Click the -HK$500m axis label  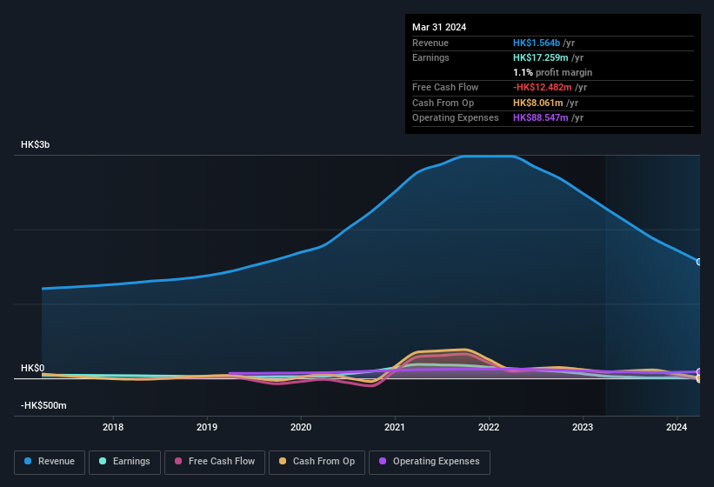coord(43,405)
